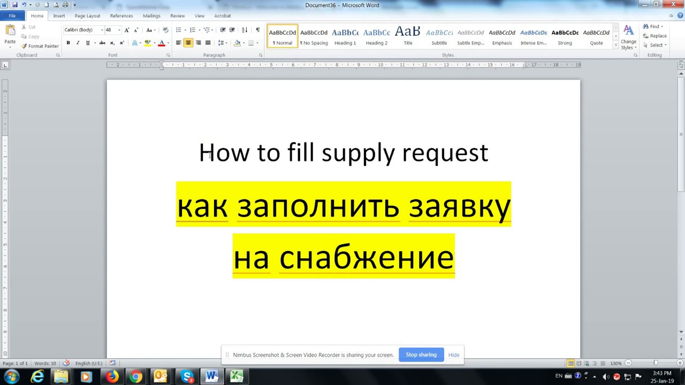Viewport: 685px width, 385px height.
Task: Open the Bullets list dropdown arrow
Action: (185, 30)
